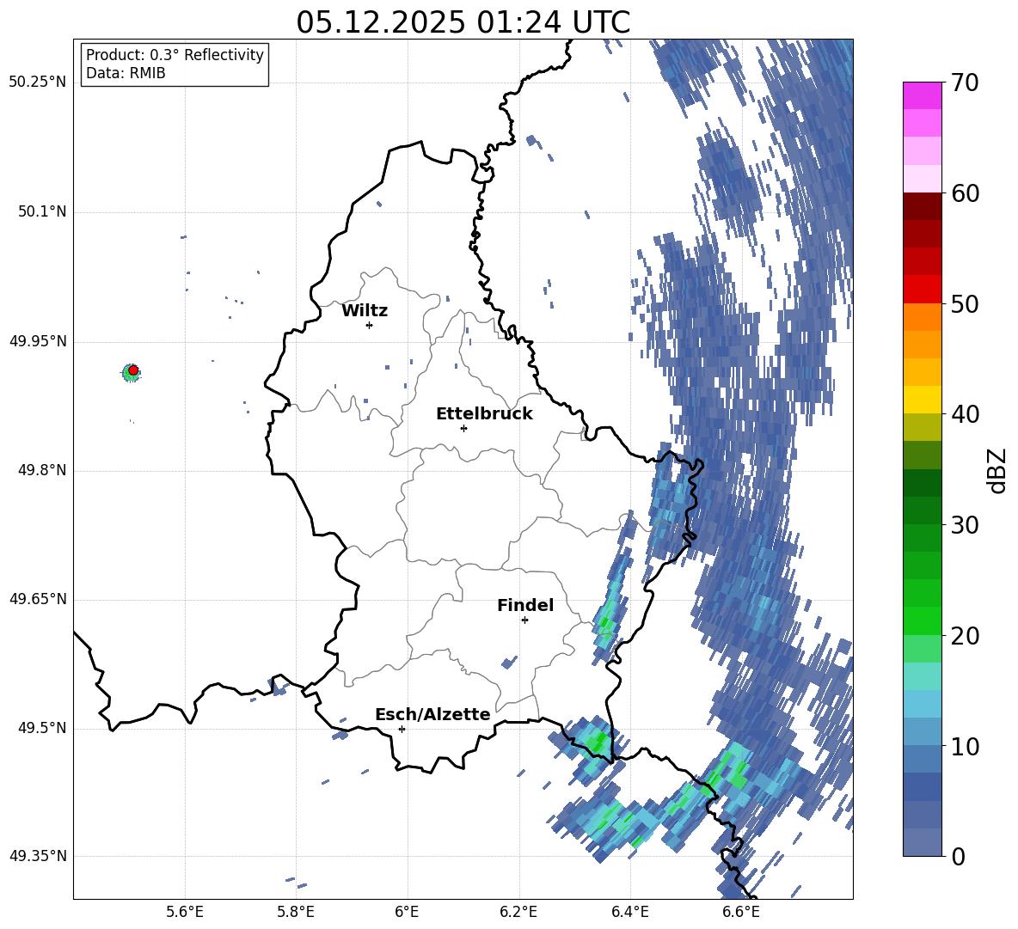
Task: Click the 40 value on colorbar
Action: (965, 414)
